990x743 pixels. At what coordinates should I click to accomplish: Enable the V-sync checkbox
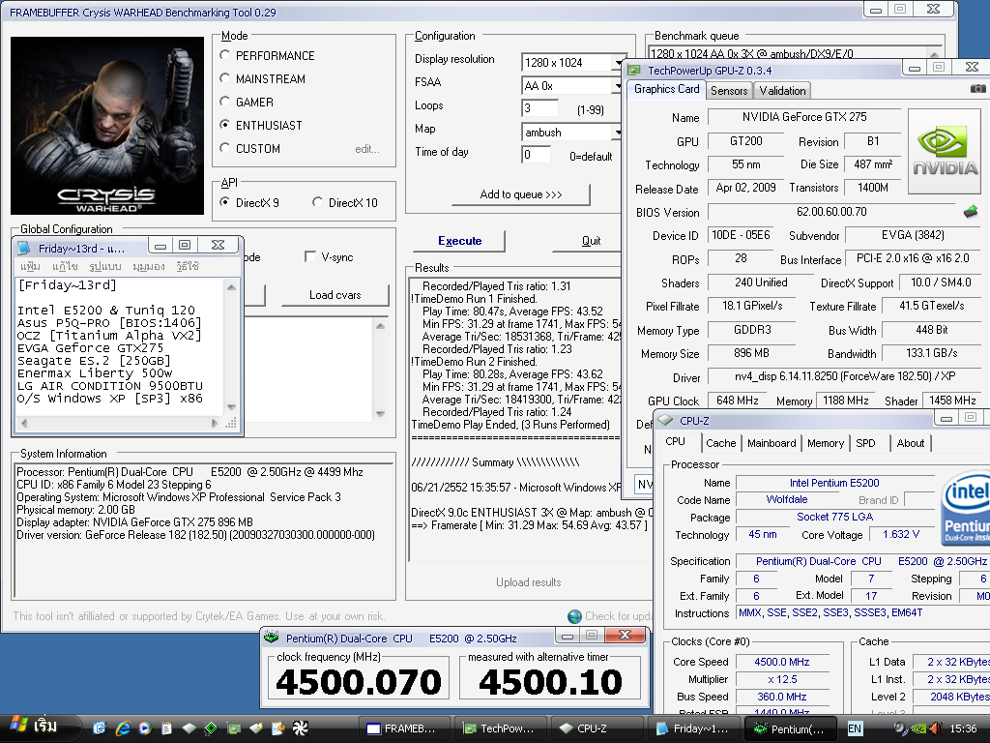(310, 256)
